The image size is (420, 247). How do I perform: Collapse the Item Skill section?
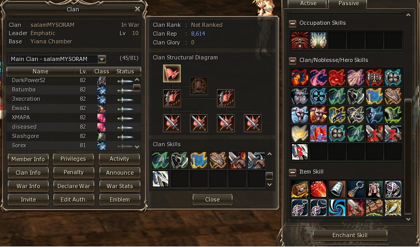tap(293, 173)
